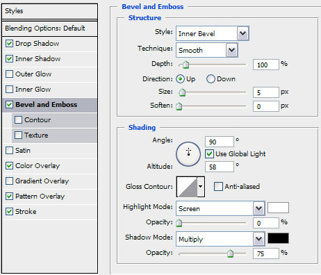Screen dimensions: 321x275
Task: Select the Styles item at top
Action: [x=49, y=11]
